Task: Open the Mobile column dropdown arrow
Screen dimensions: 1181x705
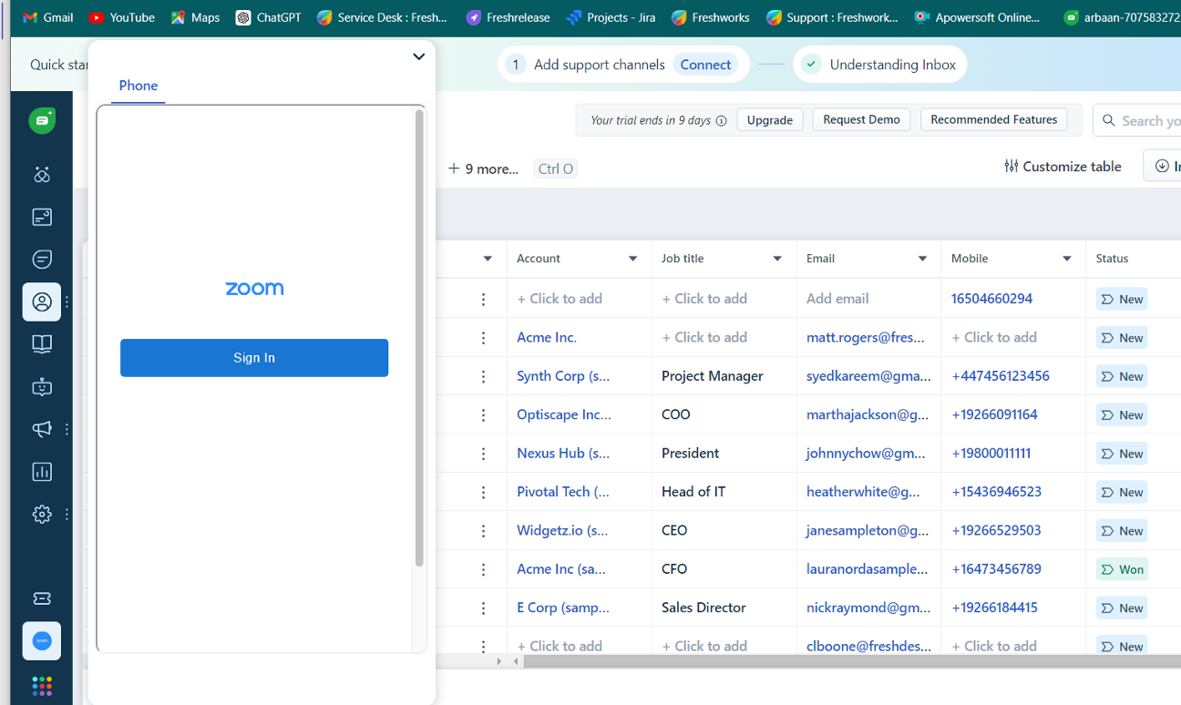Action: click(1067, 259)
